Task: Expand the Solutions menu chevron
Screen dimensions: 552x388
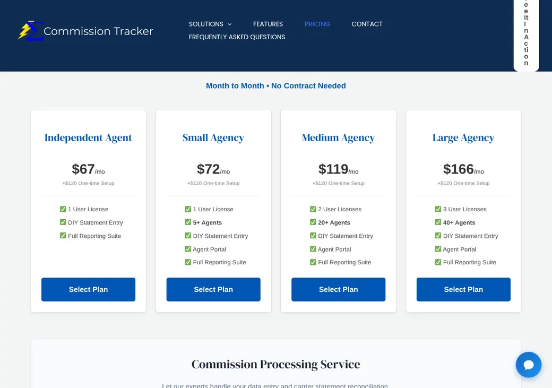Action: tap(229, 24)
